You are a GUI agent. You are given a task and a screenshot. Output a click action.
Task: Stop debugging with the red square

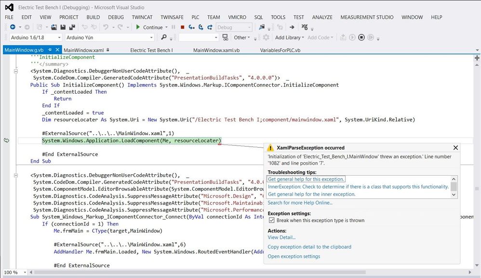(183, 27)
